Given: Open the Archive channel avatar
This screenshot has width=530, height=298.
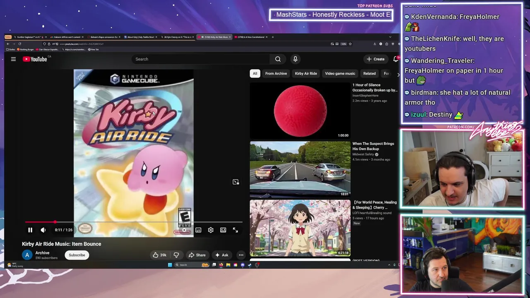Looking at the screenshot, I should pyautogui.click(x=27, y=255).
